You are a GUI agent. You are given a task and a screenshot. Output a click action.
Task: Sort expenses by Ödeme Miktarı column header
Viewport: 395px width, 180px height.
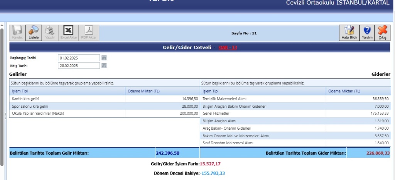[x=358, y=91]
